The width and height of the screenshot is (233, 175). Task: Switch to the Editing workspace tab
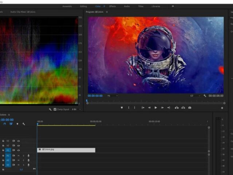click(x=83, y=6)
